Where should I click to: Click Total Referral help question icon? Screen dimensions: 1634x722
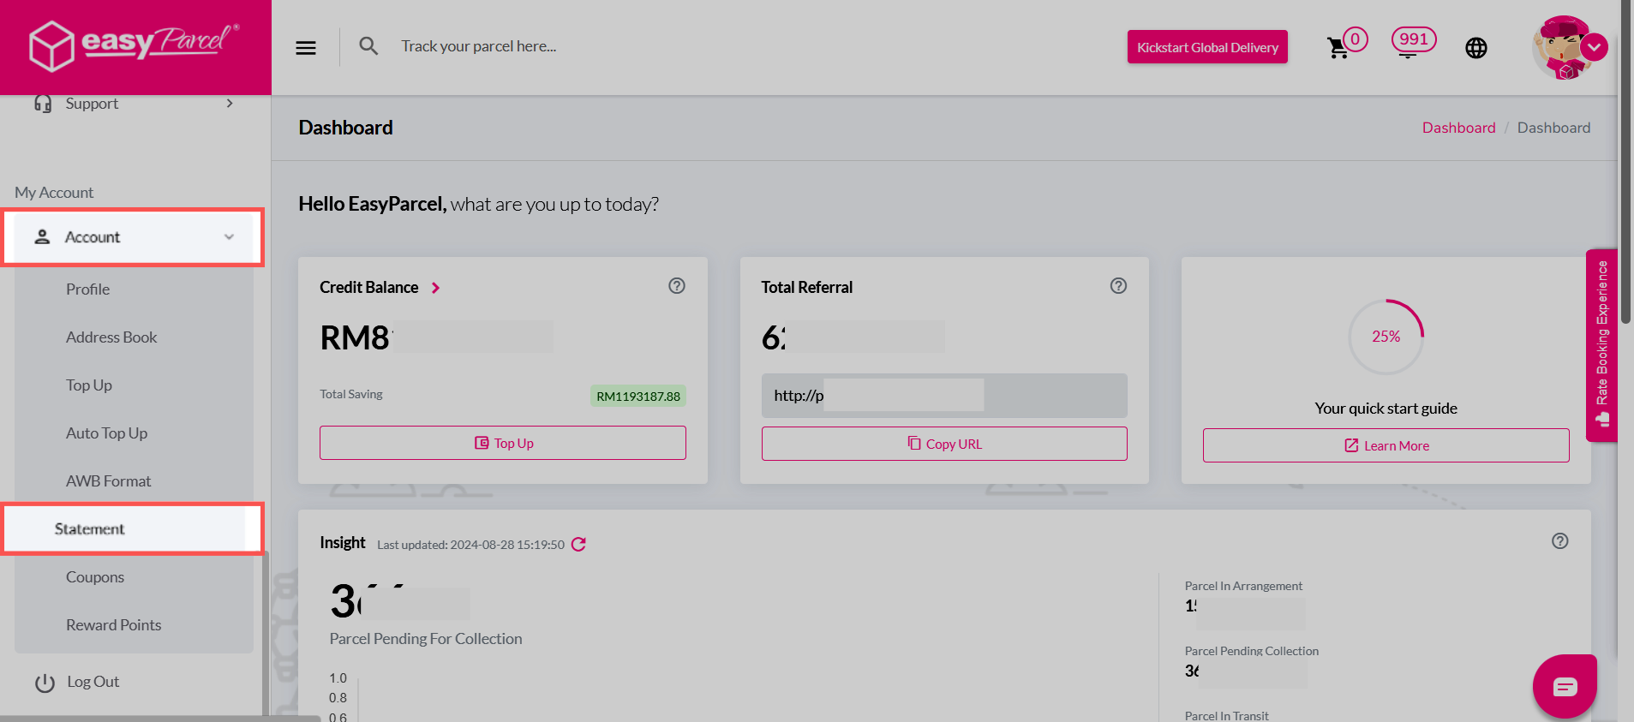(1118, 286)
